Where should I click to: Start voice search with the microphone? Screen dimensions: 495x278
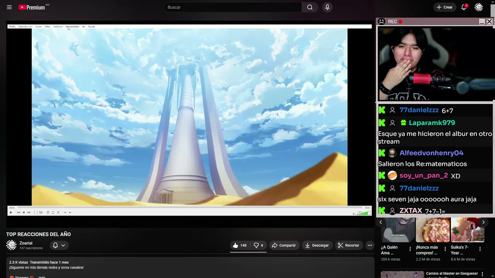(x=327, y=7)
